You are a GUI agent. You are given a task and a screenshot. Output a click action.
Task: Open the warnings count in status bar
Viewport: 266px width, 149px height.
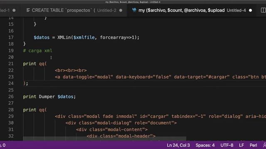coord(3,145)
